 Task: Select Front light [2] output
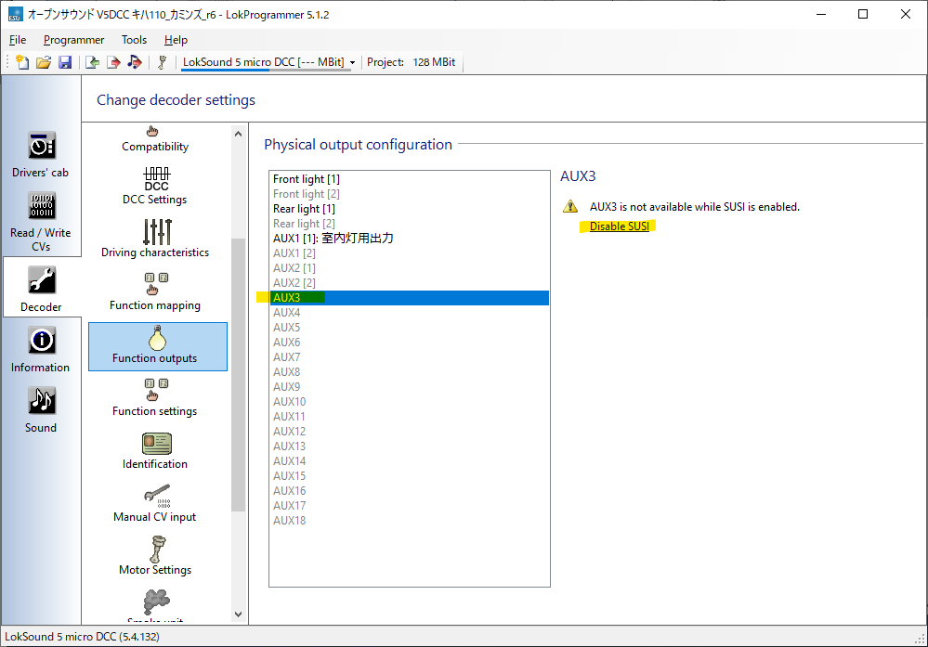click(409, 194)
